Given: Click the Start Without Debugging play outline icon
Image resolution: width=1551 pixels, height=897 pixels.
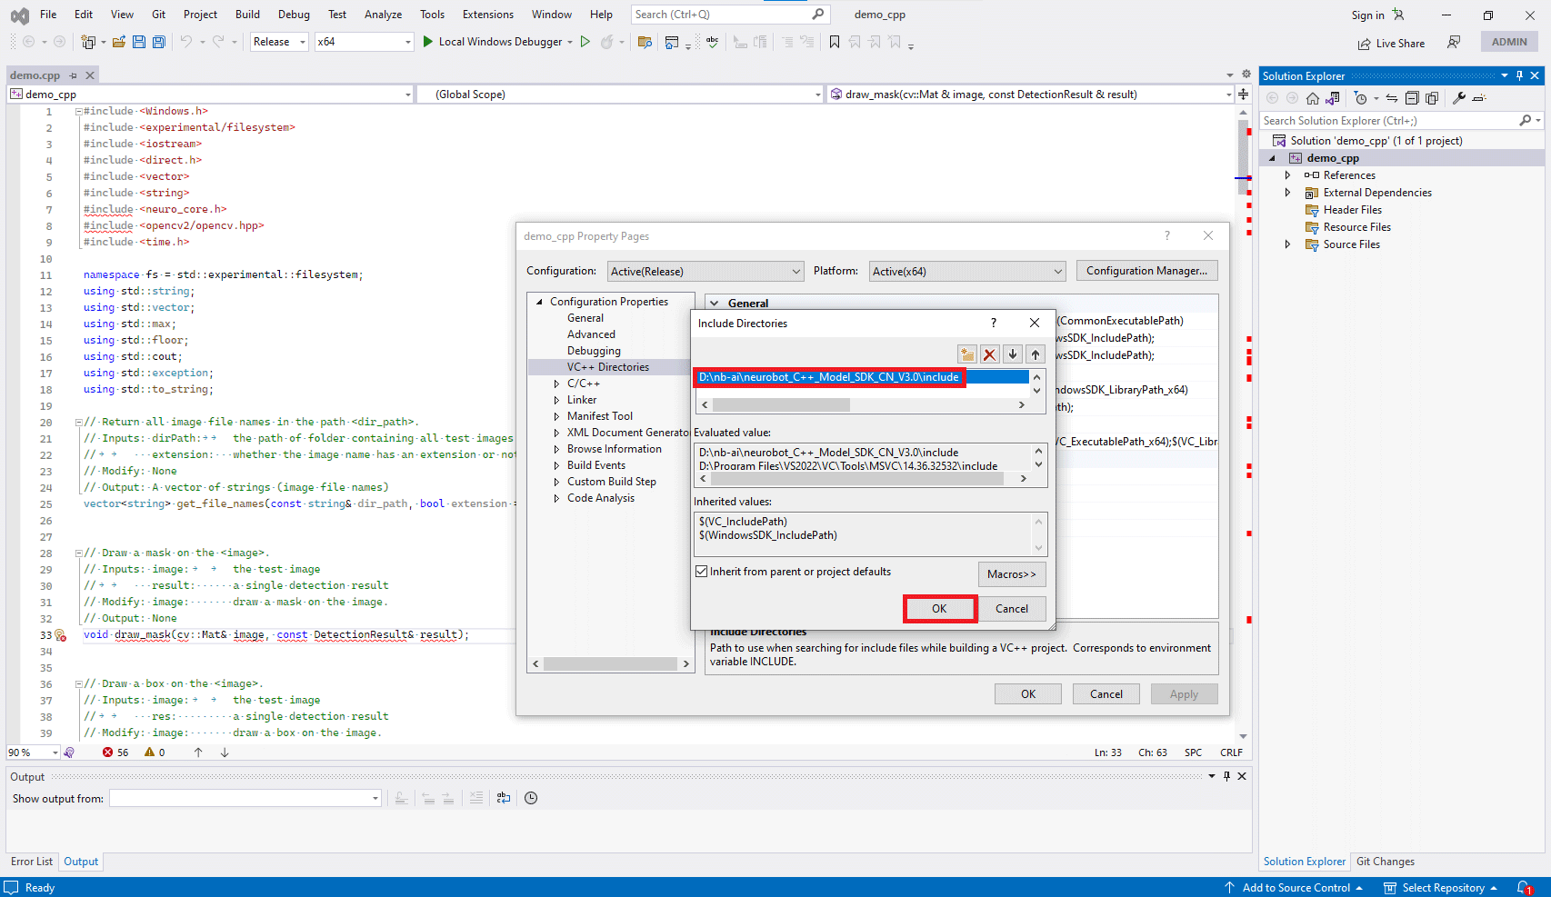Looking at the screenshot, I should click(585, 42).
